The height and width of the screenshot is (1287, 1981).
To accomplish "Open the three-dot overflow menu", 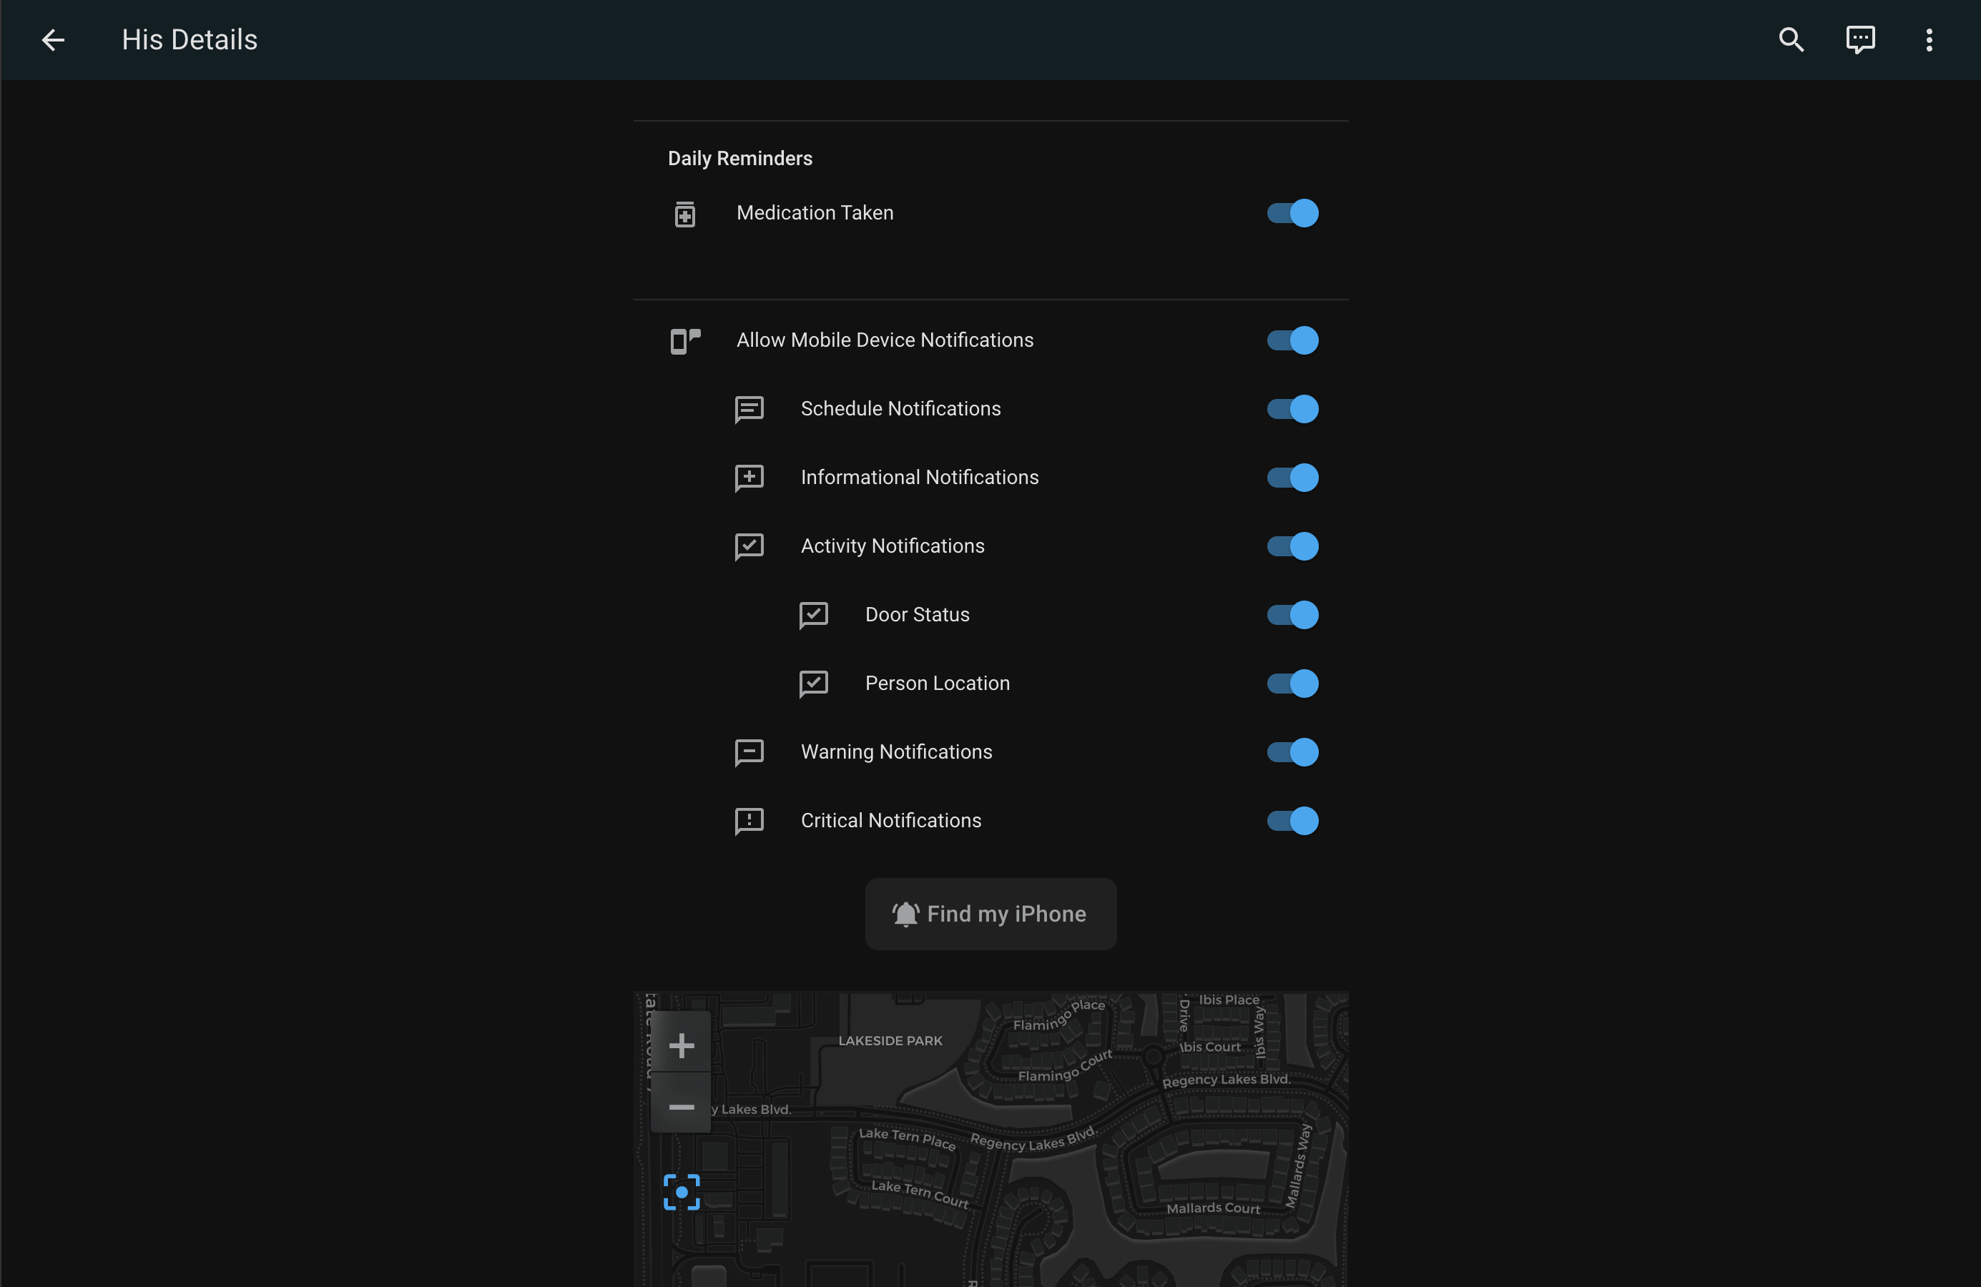I will pos(1929,40).
